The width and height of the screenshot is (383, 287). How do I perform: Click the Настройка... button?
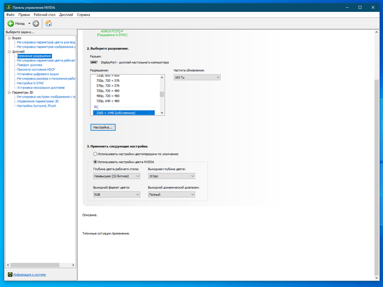coord(103,127)
